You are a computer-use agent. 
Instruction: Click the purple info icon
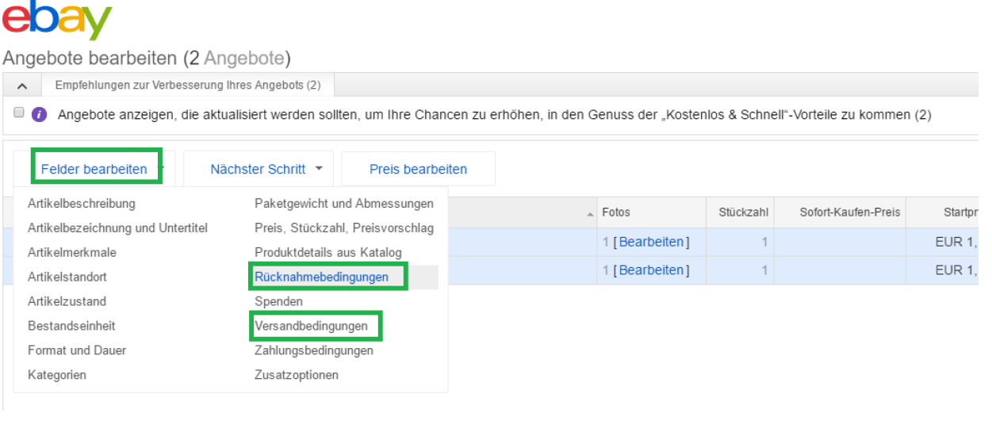(x=38, y=115)
